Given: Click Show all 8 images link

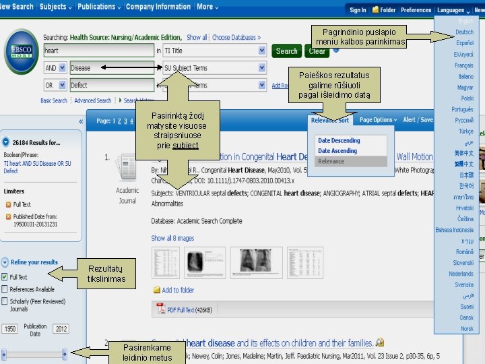Looking at the screenshot, I should (x=172, y=238).
